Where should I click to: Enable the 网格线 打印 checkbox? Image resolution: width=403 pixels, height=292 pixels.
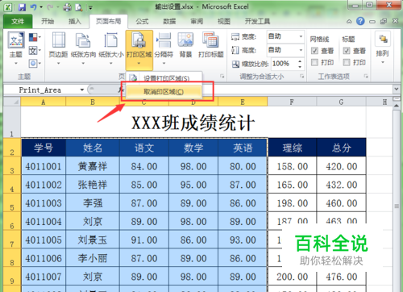(314, 62)
